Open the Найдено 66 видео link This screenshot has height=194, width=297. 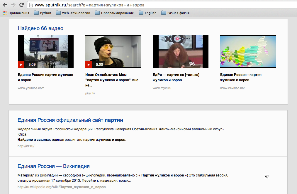40,28
